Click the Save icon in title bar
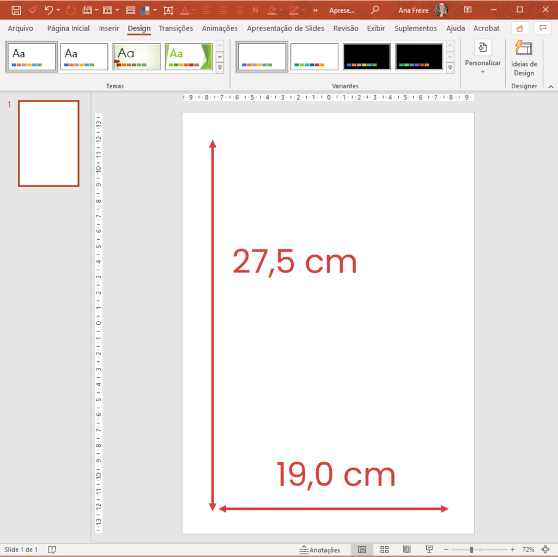558x557 pixels. (16, 10)
